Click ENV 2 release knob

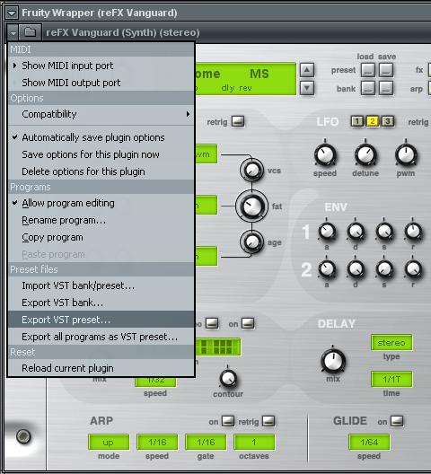click(x=413, y=268)
